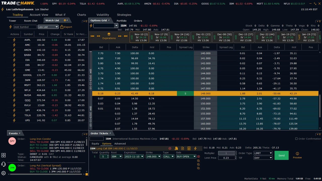Switch to the Account View tab
Viewport: 322px width, 181px height.
tap(39, 15)
